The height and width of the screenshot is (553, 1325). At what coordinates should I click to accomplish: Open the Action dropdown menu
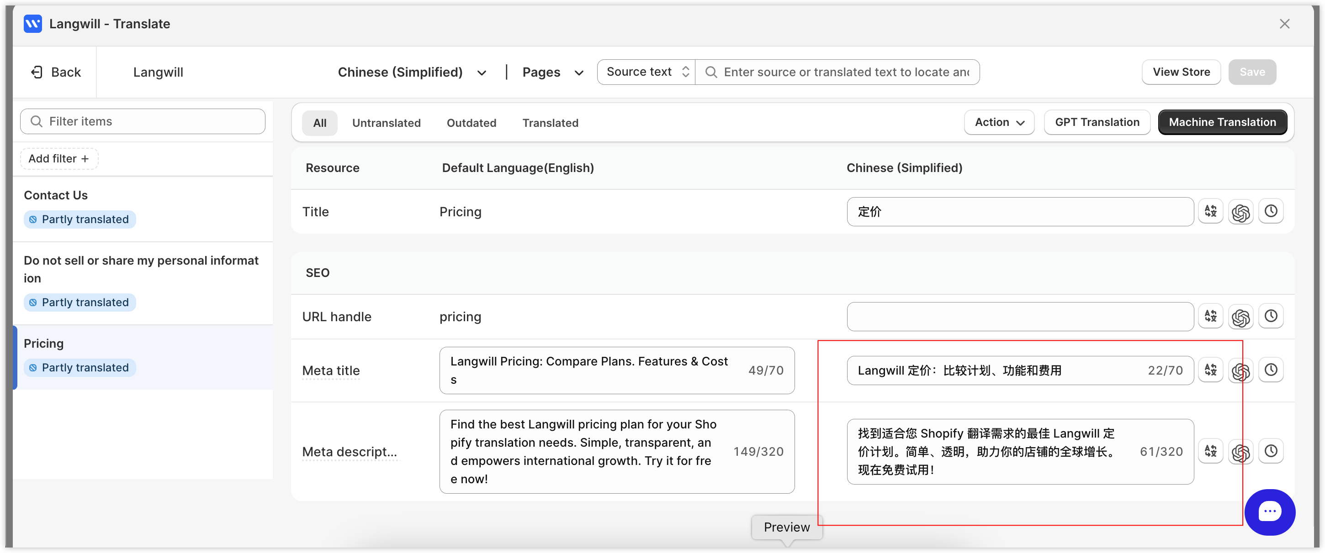[999, 122]
